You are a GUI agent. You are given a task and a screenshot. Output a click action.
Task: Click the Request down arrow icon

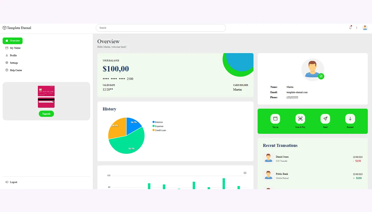350,119
